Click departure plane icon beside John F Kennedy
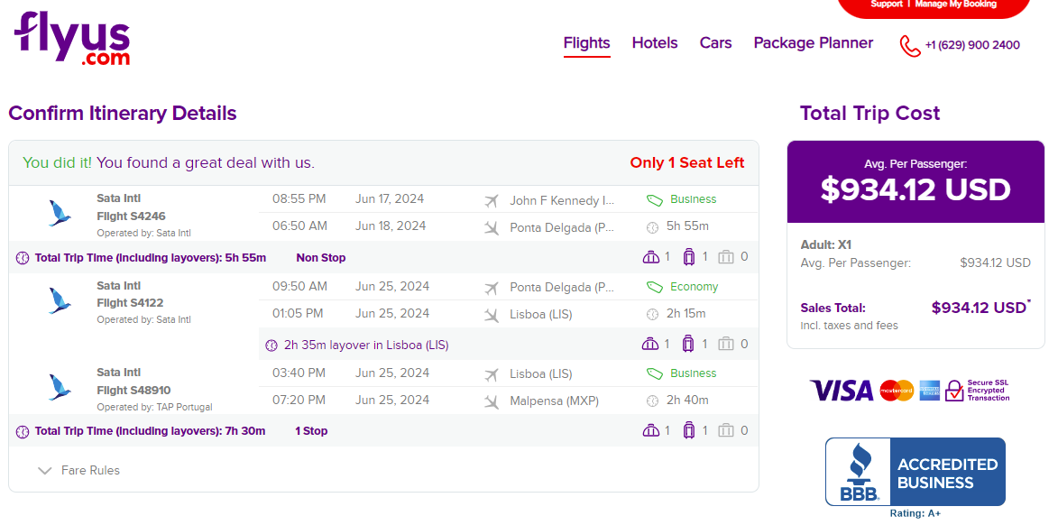 click(x=492, y=200)
